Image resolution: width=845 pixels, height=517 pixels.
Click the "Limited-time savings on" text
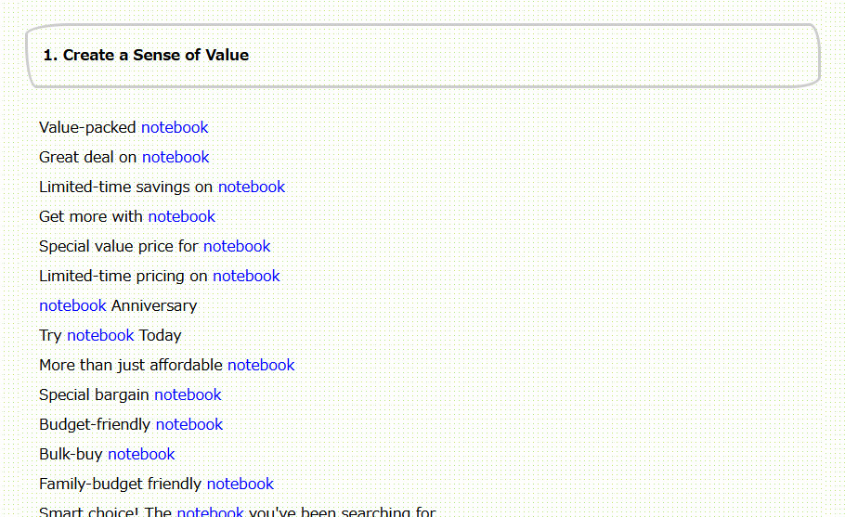click(126, 187)
